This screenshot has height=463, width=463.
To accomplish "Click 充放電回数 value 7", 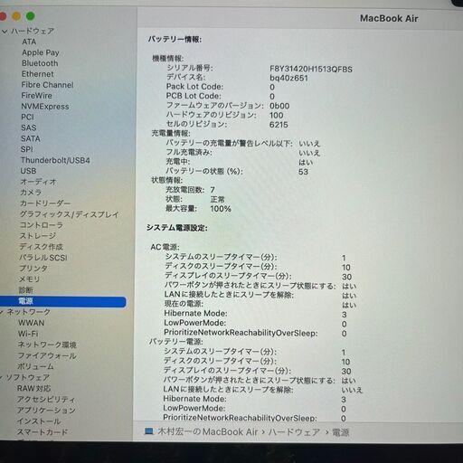I will (213, 190).
